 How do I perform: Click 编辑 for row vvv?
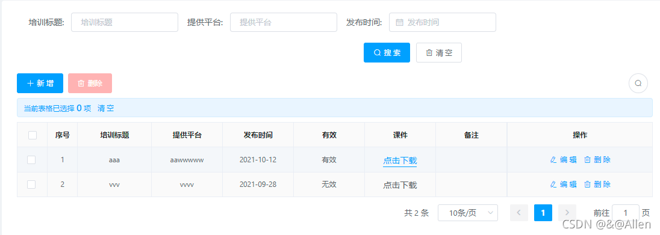(x=563, y=184)
